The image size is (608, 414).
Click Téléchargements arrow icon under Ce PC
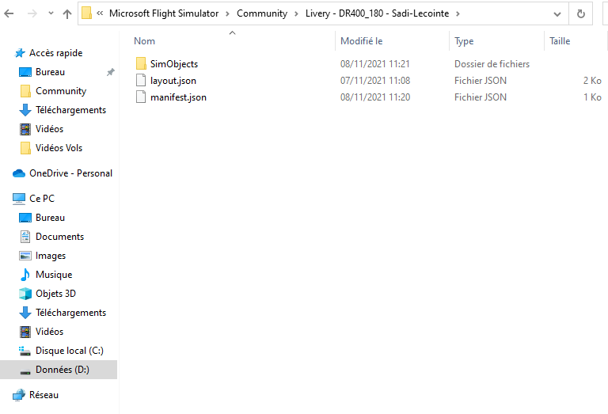[25, 313]
